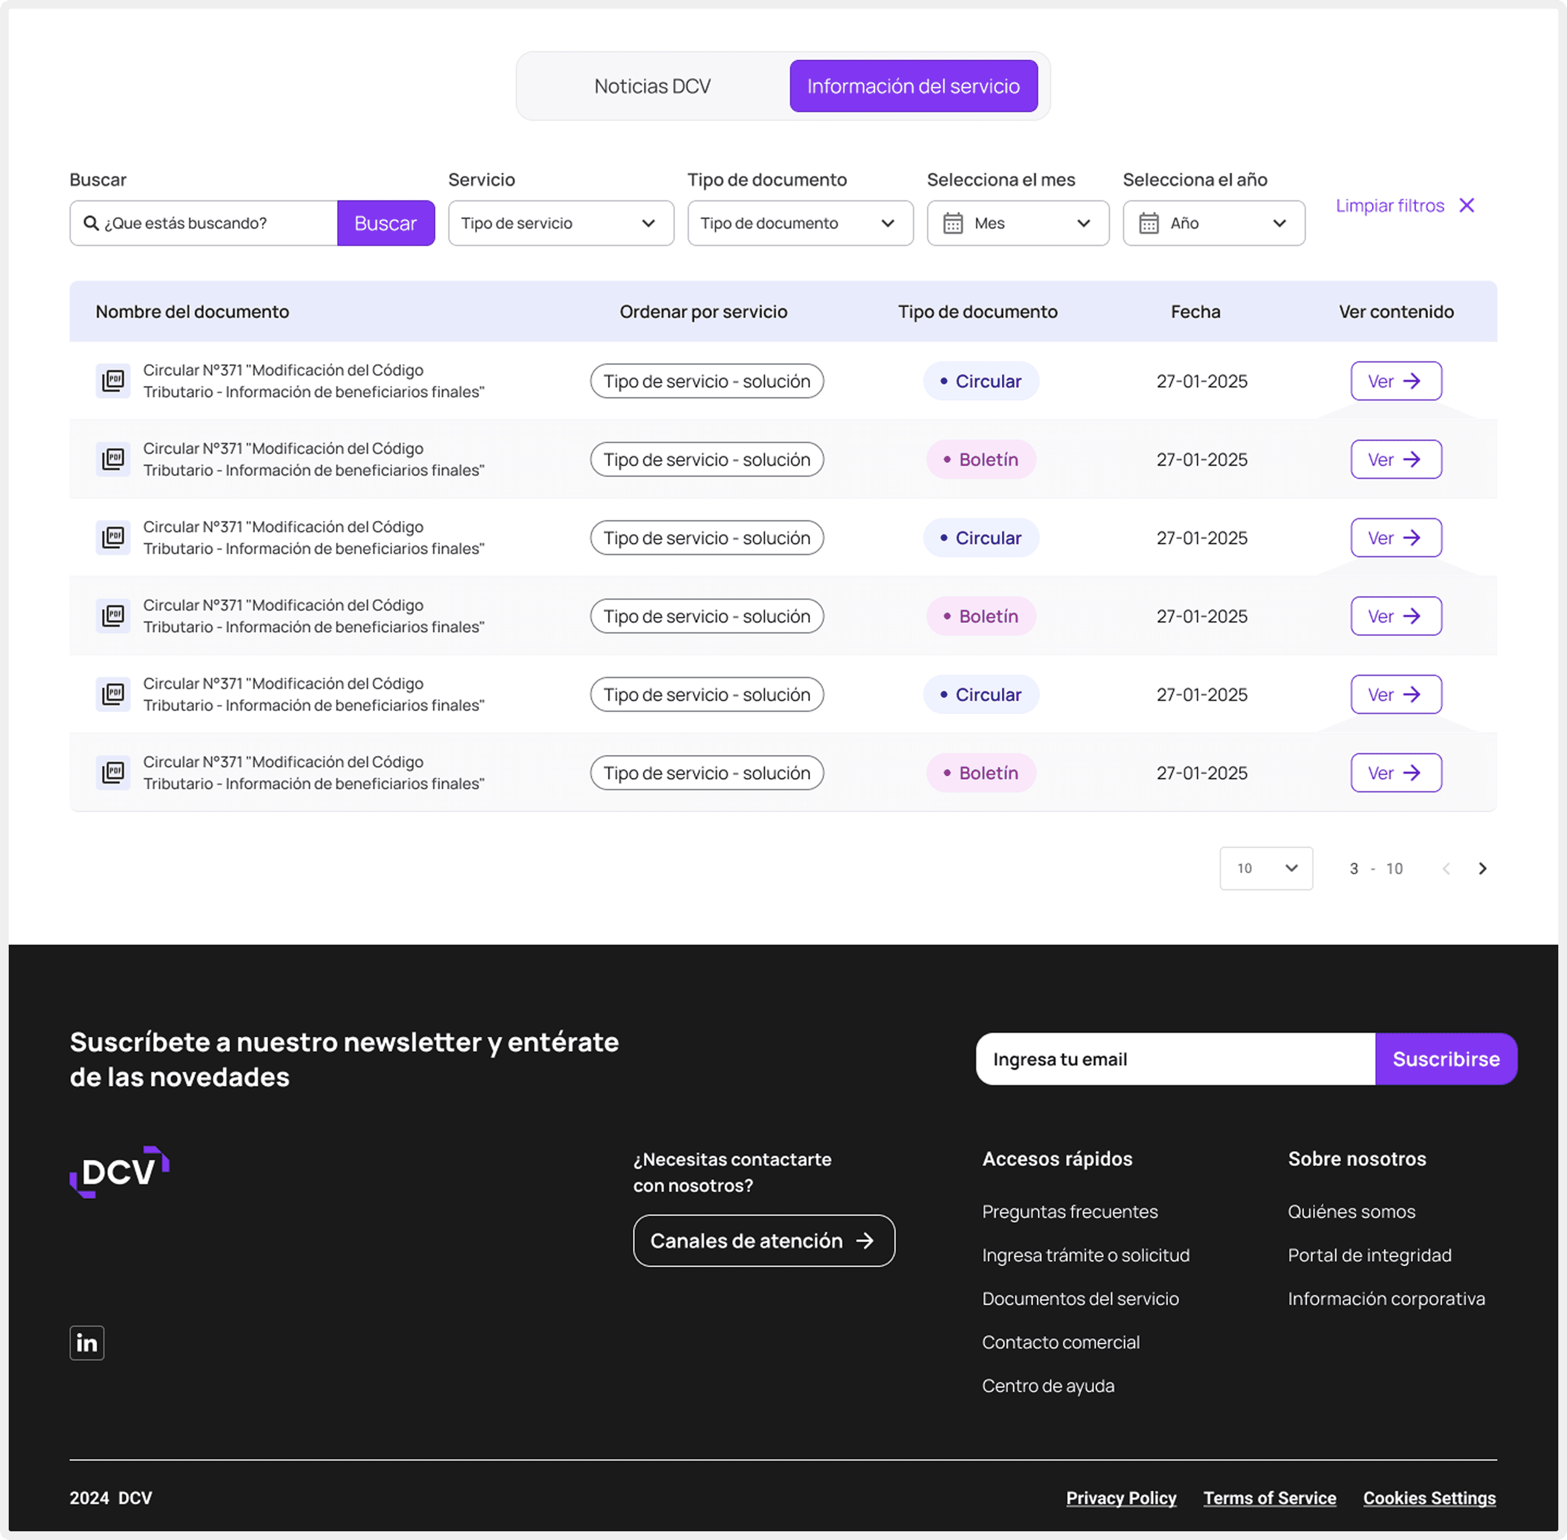Open the Tipo de documento filter dropdown
Image resolution: width=1567 pixels, height=1540 pixels.
tap(800, 223)
